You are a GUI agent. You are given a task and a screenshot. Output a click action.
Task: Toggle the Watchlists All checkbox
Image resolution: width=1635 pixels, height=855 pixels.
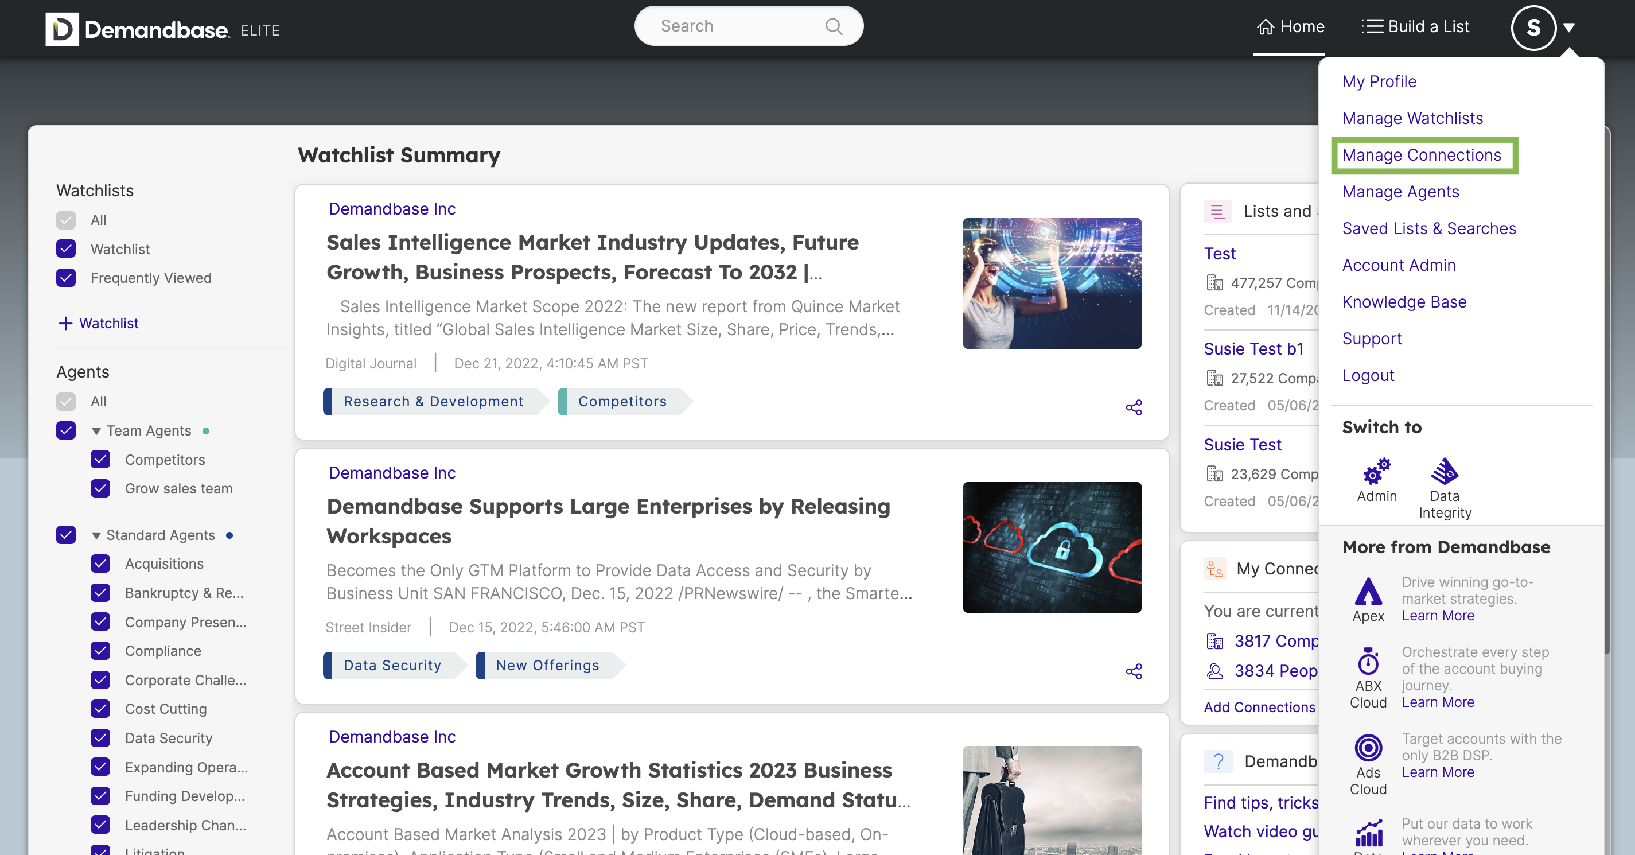(66, 220)
